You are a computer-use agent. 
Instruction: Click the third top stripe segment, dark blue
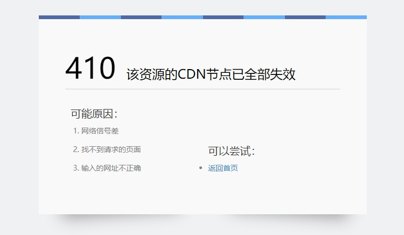coord(141,17)
